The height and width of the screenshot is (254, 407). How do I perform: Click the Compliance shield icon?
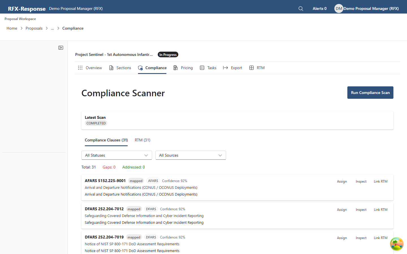(140, 68)
